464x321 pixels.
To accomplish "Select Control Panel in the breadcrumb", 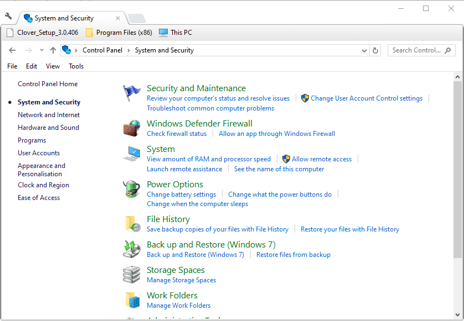I will pos(102,50).
